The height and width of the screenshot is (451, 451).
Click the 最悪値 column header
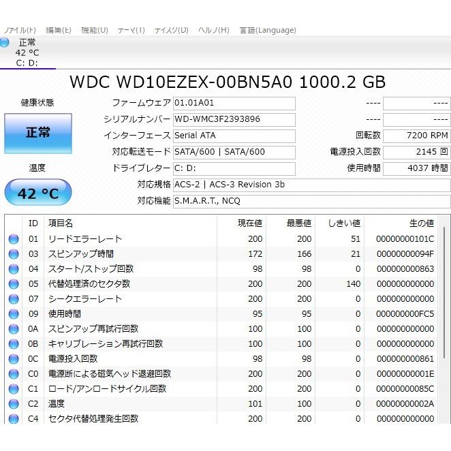click(x=290, y=223)
